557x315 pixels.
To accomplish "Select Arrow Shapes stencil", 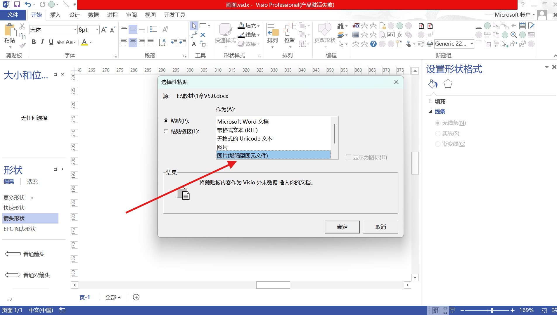I will pyautogui.click(x=30, y=218).
